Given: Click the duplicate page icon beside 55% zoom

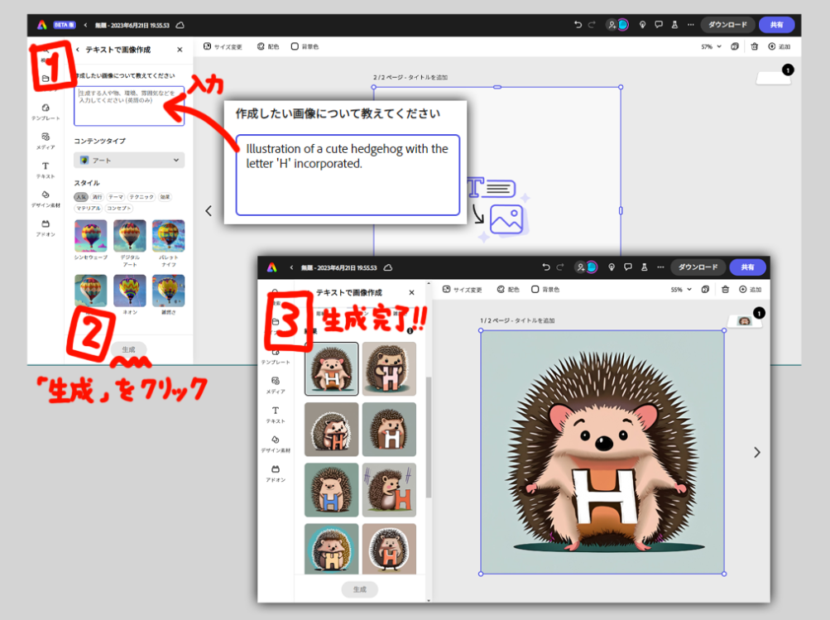Looking at the screenshot, I should (x=705, y=290).
